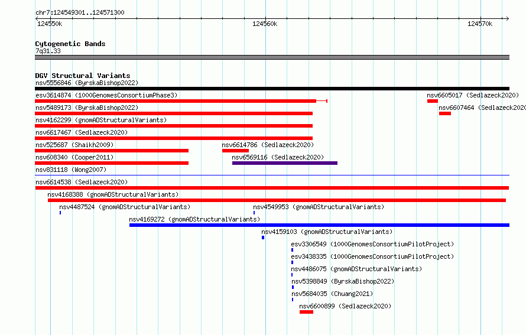The height and width of the screenshot is (335, 526).
Task: Open esv3438335 (1000GenomesConsortiumPilotProject) label
Action: (x=372, y=256)
